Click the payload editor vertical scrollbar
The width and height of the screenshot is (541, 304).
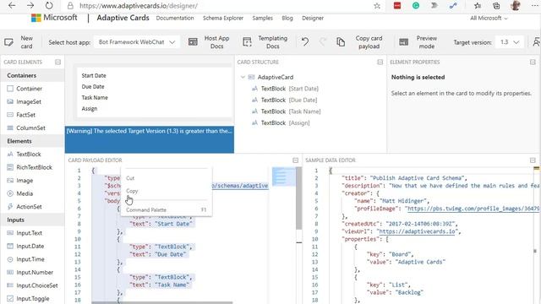pyautogui.click(x=298, y=198)
